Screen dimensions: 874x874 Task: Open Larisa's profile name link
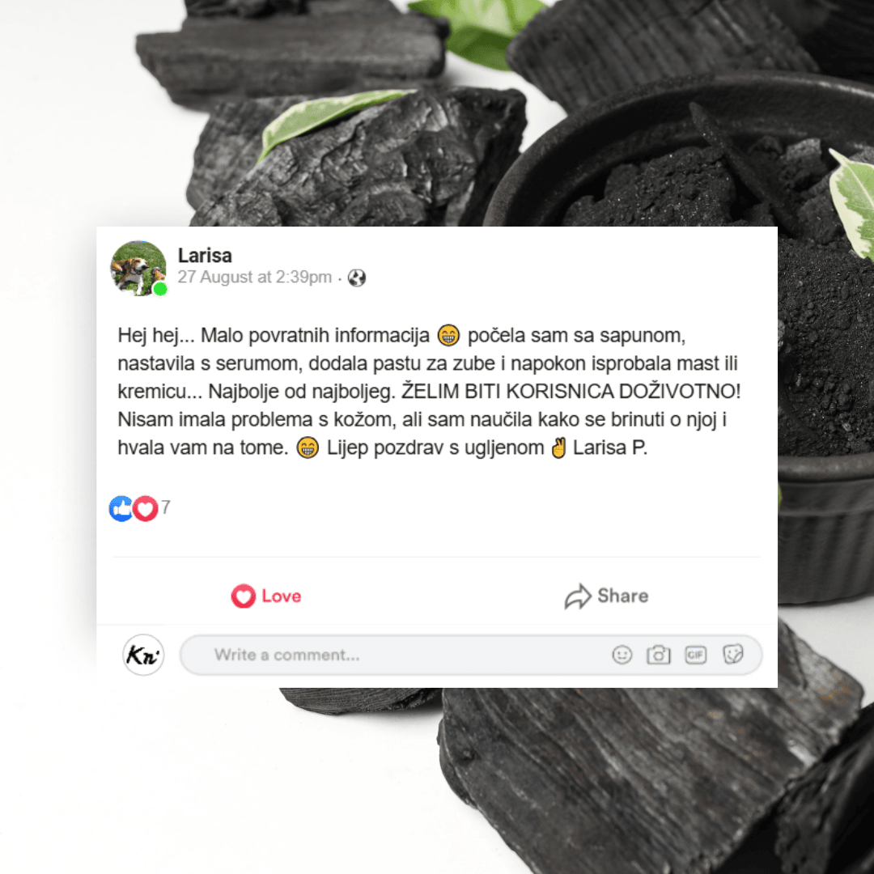click(x=205, y=255)
